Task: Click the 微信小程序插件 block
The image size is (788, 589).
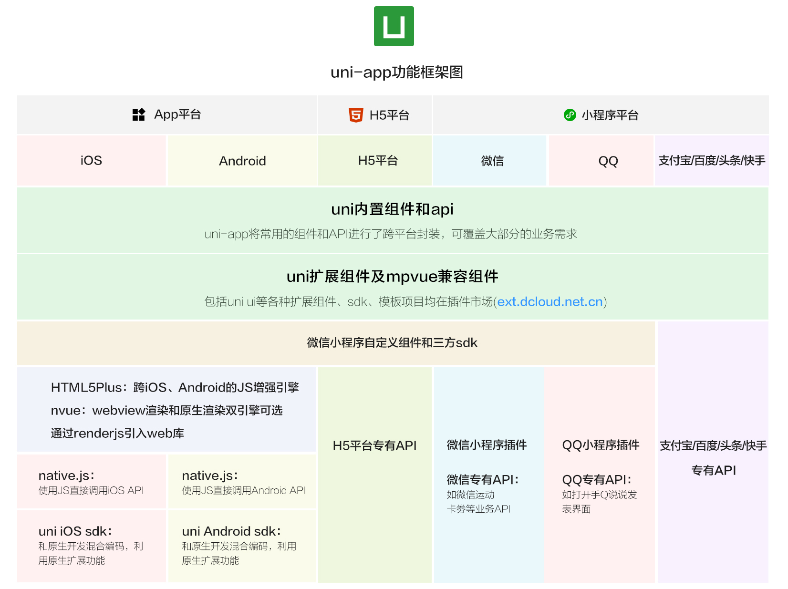Action: [x=487, y=445]
